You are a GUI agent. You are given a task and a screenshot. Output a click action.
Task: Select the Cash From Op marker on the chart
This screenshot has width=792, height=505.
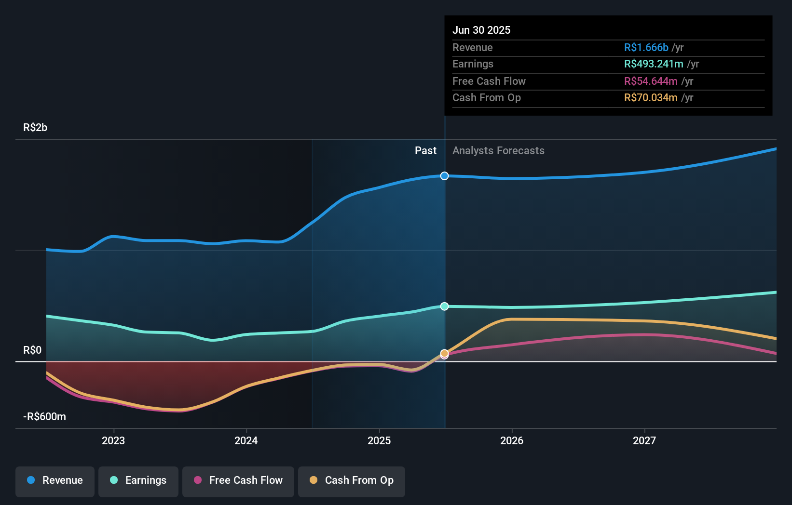tap(444, 354)
